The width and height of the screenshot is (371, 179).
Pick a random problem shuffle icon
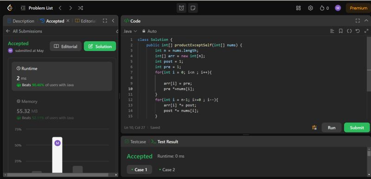point(80,8)
